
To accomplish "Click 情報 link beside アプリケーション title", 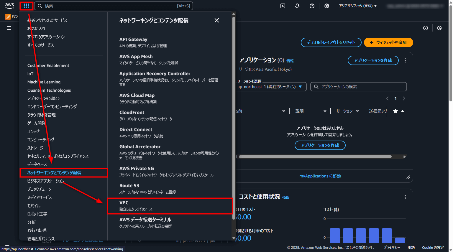I will [x=290, y=61].
